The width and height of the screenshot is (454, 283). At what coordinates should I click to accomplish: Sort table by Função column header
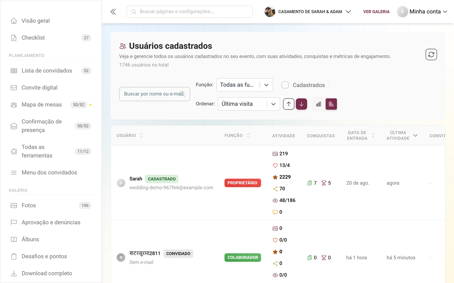tap(237, 136)
